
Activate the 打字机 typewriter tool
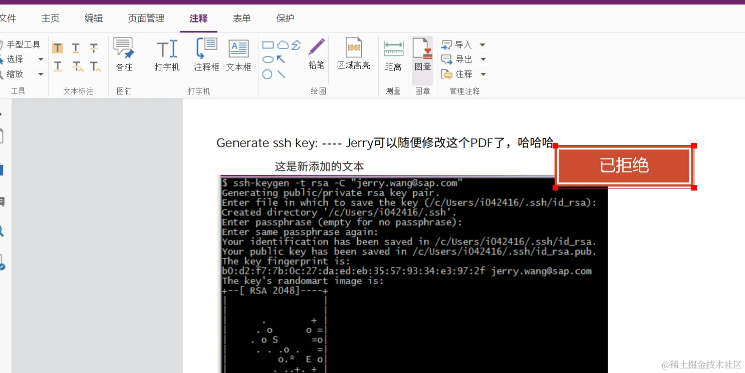click(x=167, y=54)
